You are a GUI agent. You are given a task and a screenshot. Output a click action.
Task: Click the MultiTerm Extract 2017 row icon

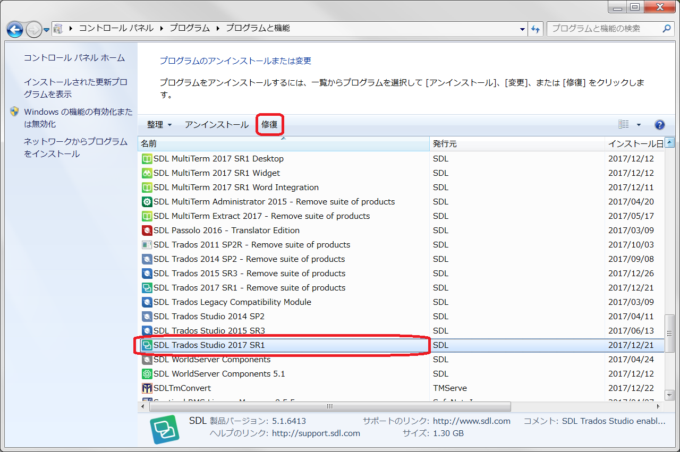pos(147,216)
